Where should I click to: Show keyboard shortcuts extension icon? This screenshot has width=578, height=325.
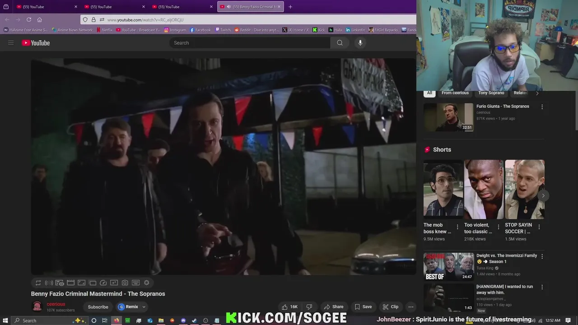pos(135,283)
